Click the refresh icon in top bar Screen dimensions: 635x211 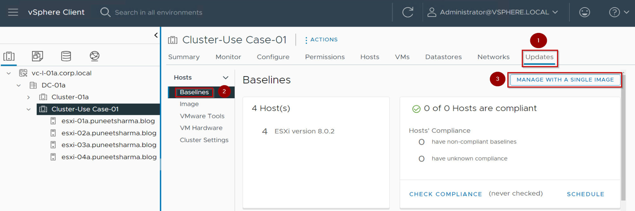(408, 12)
